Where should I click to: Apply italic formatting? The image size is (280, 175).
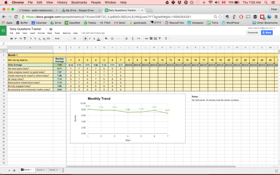(x=90, y=38)
